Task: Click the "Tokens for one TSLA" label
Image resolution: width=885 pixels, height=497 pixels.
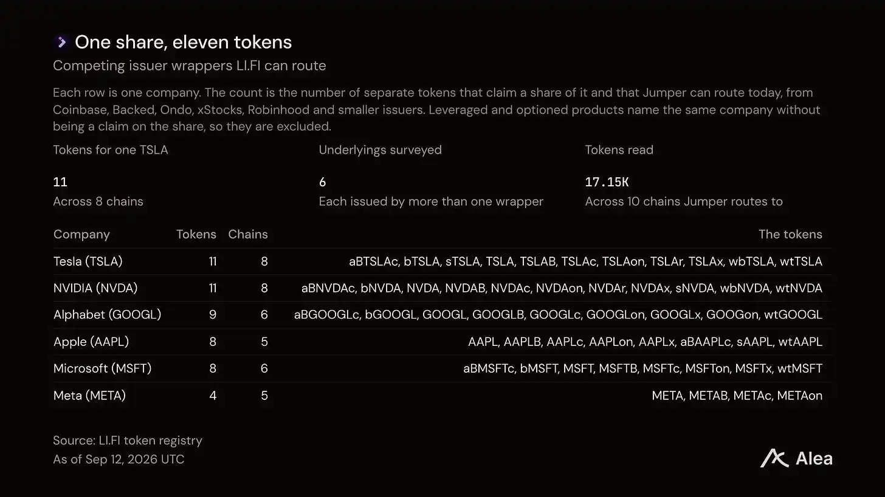Action: pyautogui.click(x=111, y=150)
